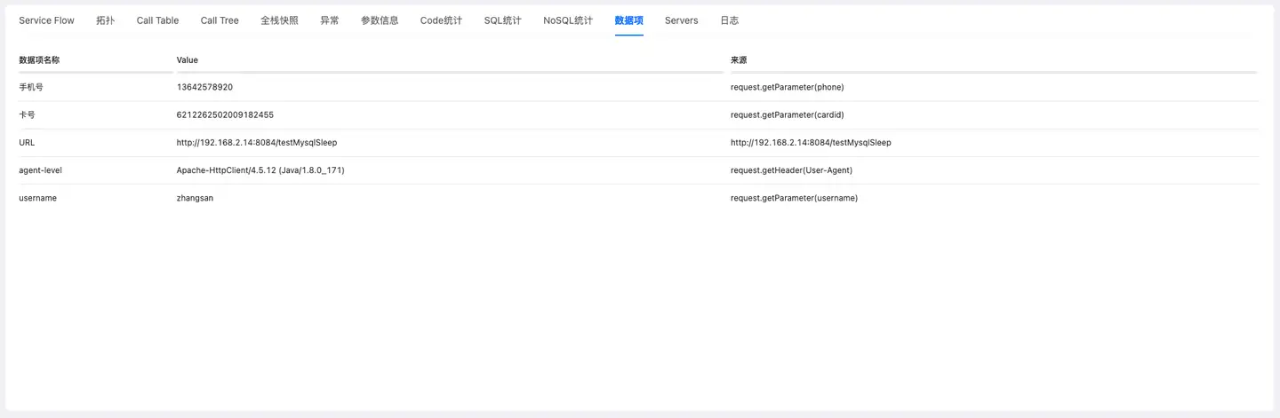Go to the NoSQL统计 tab
1280x418 pixels.
(568, 20)
